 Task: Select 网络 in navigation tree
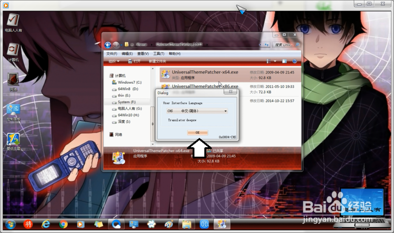115,135
